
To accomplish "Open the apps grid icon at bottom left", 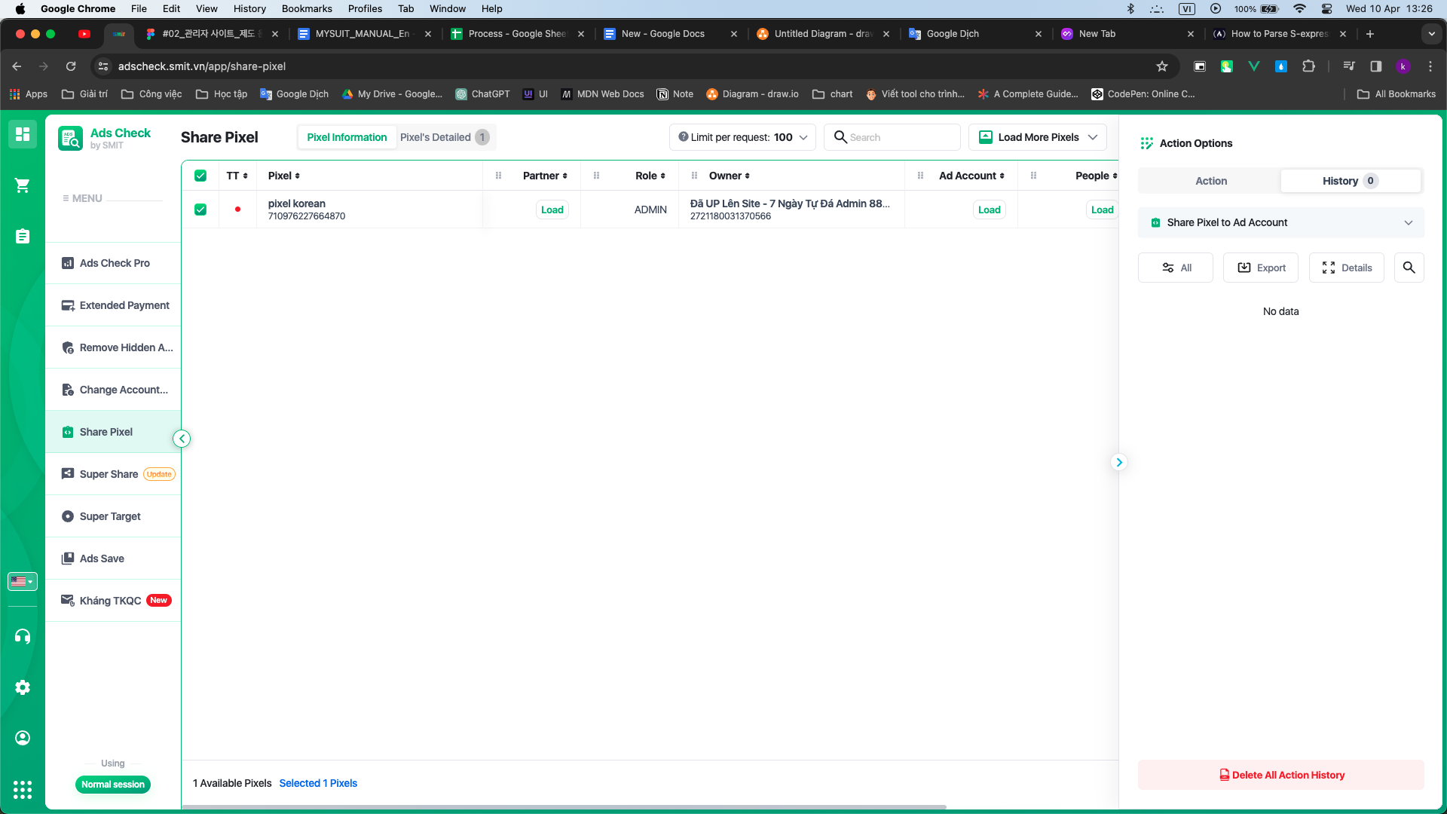I will click(23, 789).
